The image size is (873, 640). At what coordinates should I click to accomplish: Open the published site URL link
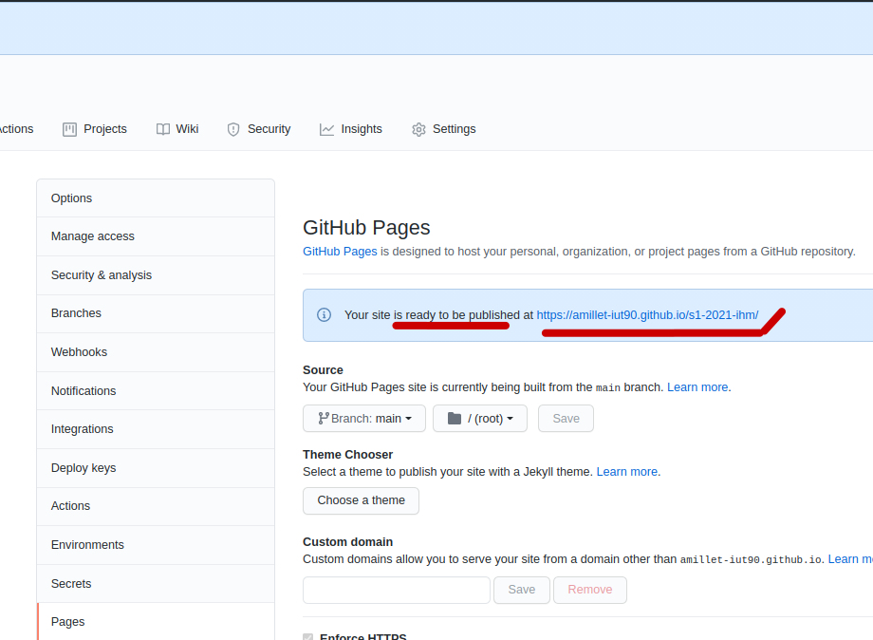pyautogui.click(x=647, y=314)
